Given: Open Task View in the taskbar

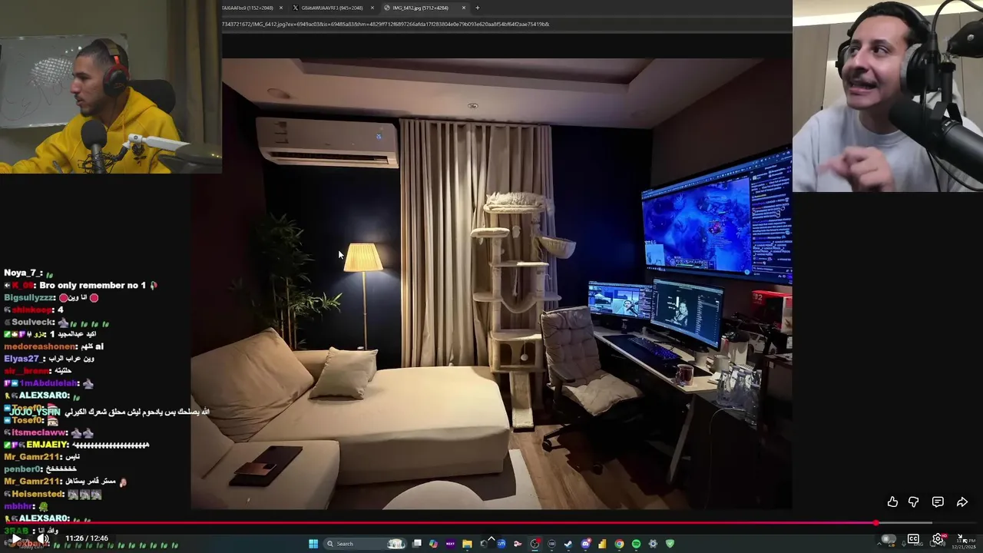Looking at the screenshot, I should [417, 544].
